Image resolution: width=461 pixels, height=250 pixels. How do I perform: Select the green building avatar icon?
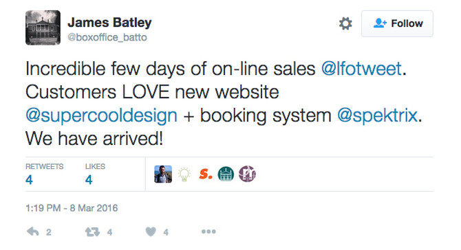tap(226, 174)
